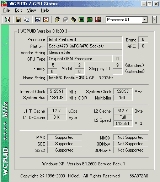The image size is (160, 182).
Task: Click the APIC value 0
Action: coord(143,46)
